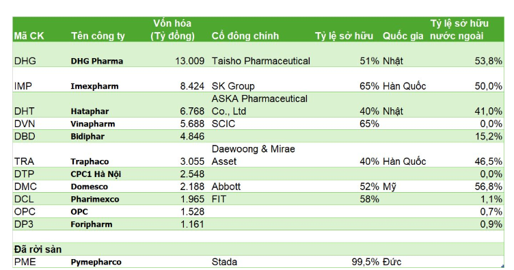
Task: Select the DHG ticker cell
Action: (x=25, y=61)
